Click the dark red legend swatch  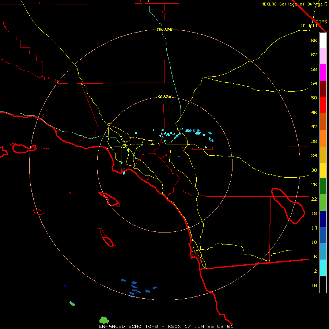coord(323,89)
